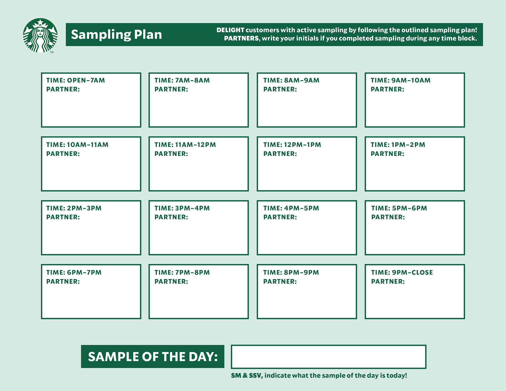The height and width of the screenshot is (391, 506).
Task: Click the Starbucks siren logo
Action: tap(40, 35)
